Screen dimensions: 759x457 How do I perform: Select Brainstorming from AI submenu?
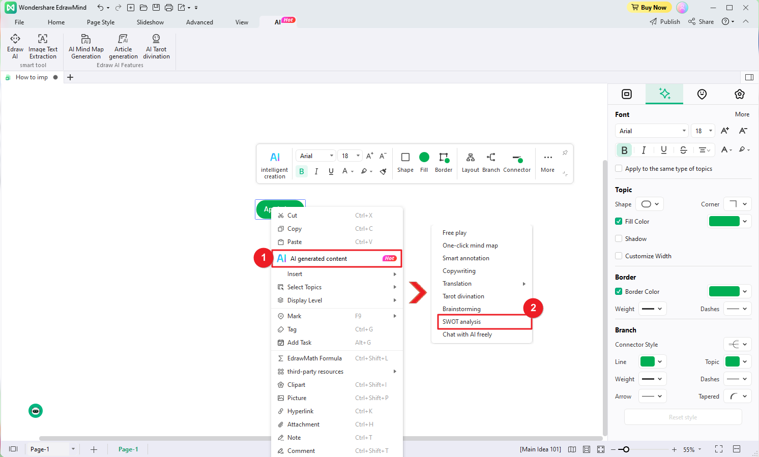point(461,309)
